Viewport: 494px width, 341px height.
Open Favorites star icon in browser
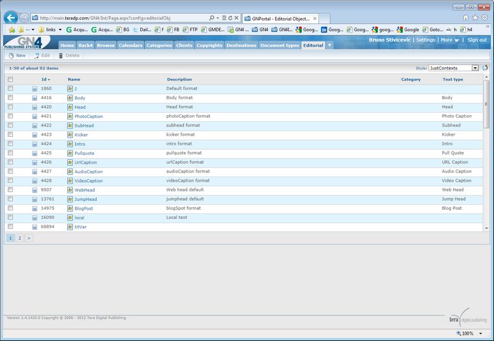(x=475, y=18)
